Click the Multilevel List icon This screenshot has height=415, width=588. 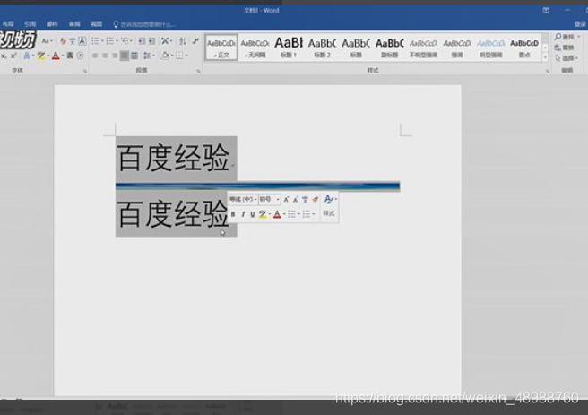click(124, 41)
